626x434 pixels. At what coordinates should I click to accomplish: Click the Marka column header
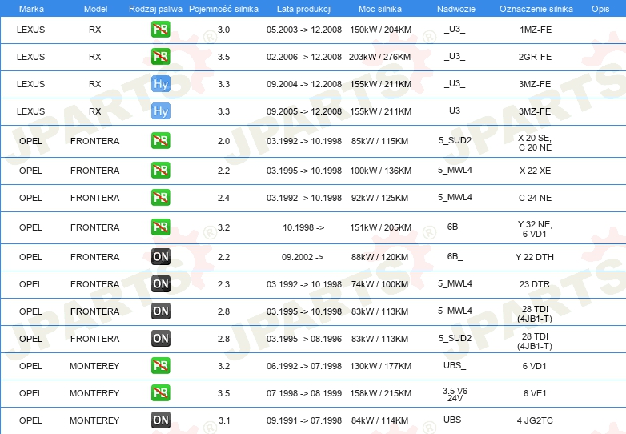pos(31,9)
